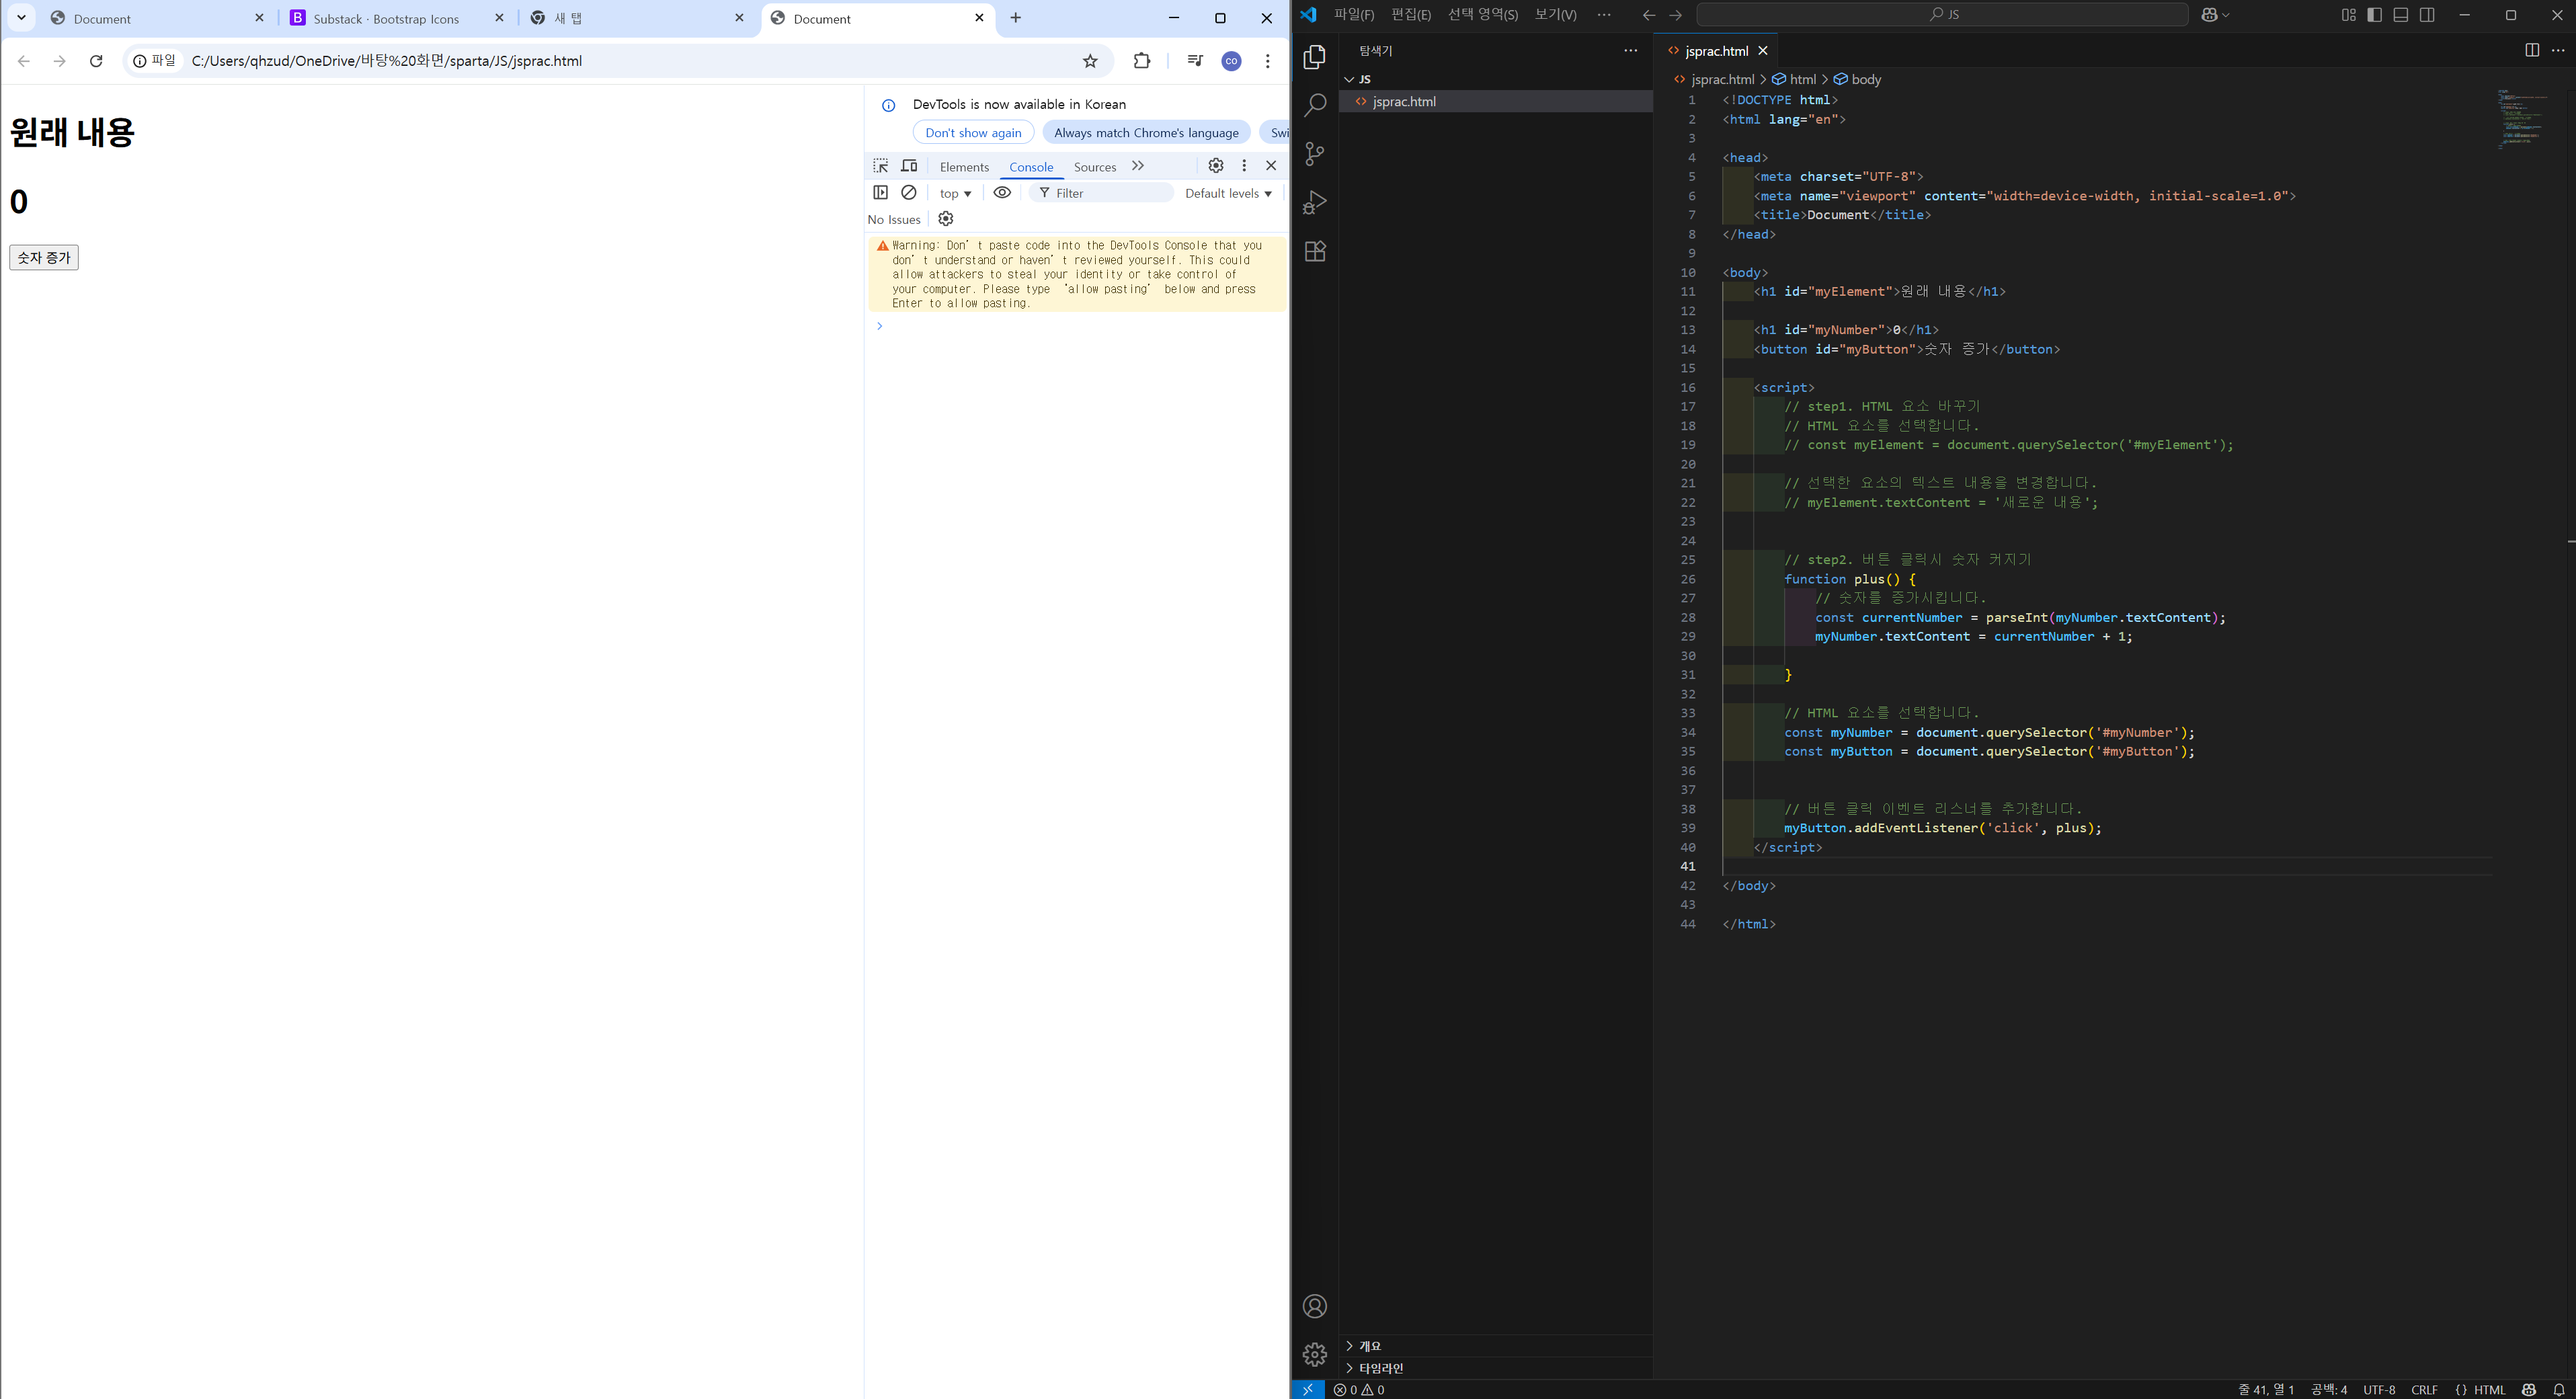Image resolution: width=2576 pixels, height=1399 pixels.
Task: Open the Manage gear in VS Code activity bar
Action: 1315,1354
